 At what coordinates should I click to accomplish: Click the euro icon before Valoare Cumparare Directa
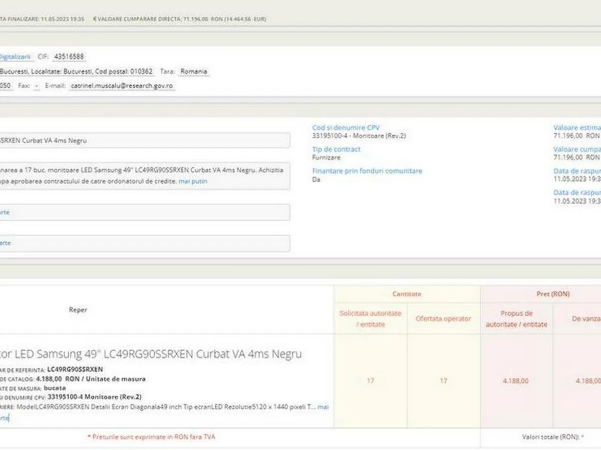(x=95, y=19)
